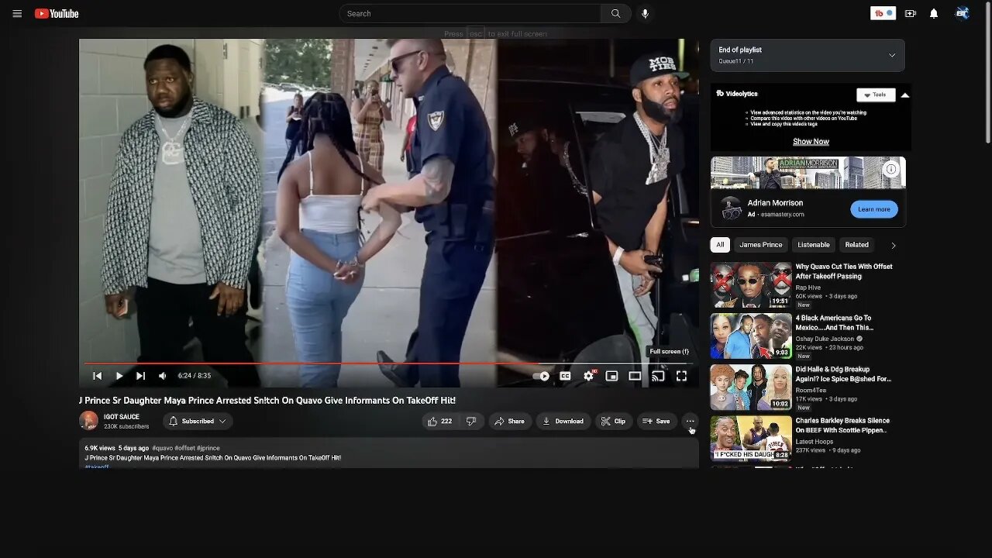Open the Adrian Morrison ad banner
This screenshot has height=558, width=992.
click(808, 173)
